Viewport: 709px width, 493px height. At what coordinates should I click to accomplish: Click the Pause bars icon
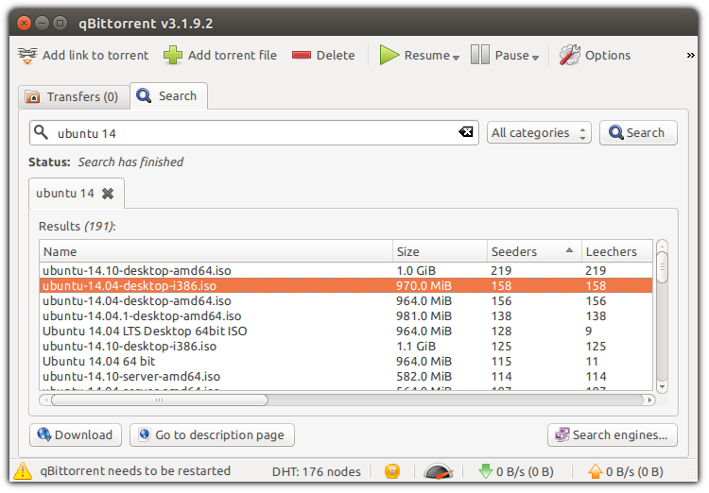tap(479, 55)
